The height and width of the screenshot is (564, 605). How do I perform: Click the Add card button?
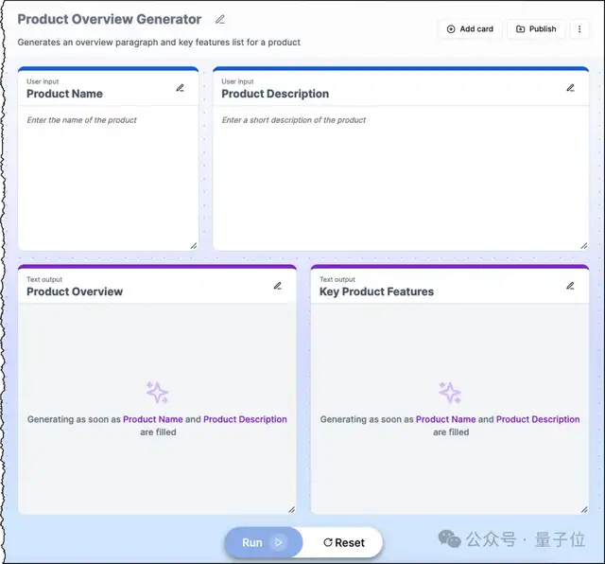(470, 29)
